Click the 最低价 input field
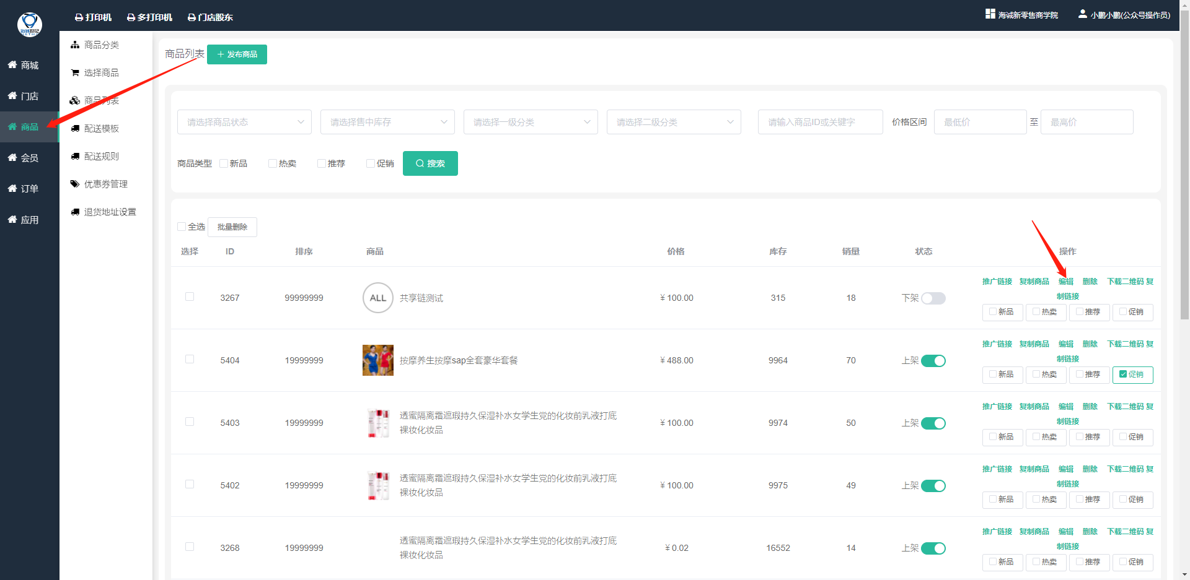Image resolution: width=1190 pixels, height=580 pixels. click(981, 122)
